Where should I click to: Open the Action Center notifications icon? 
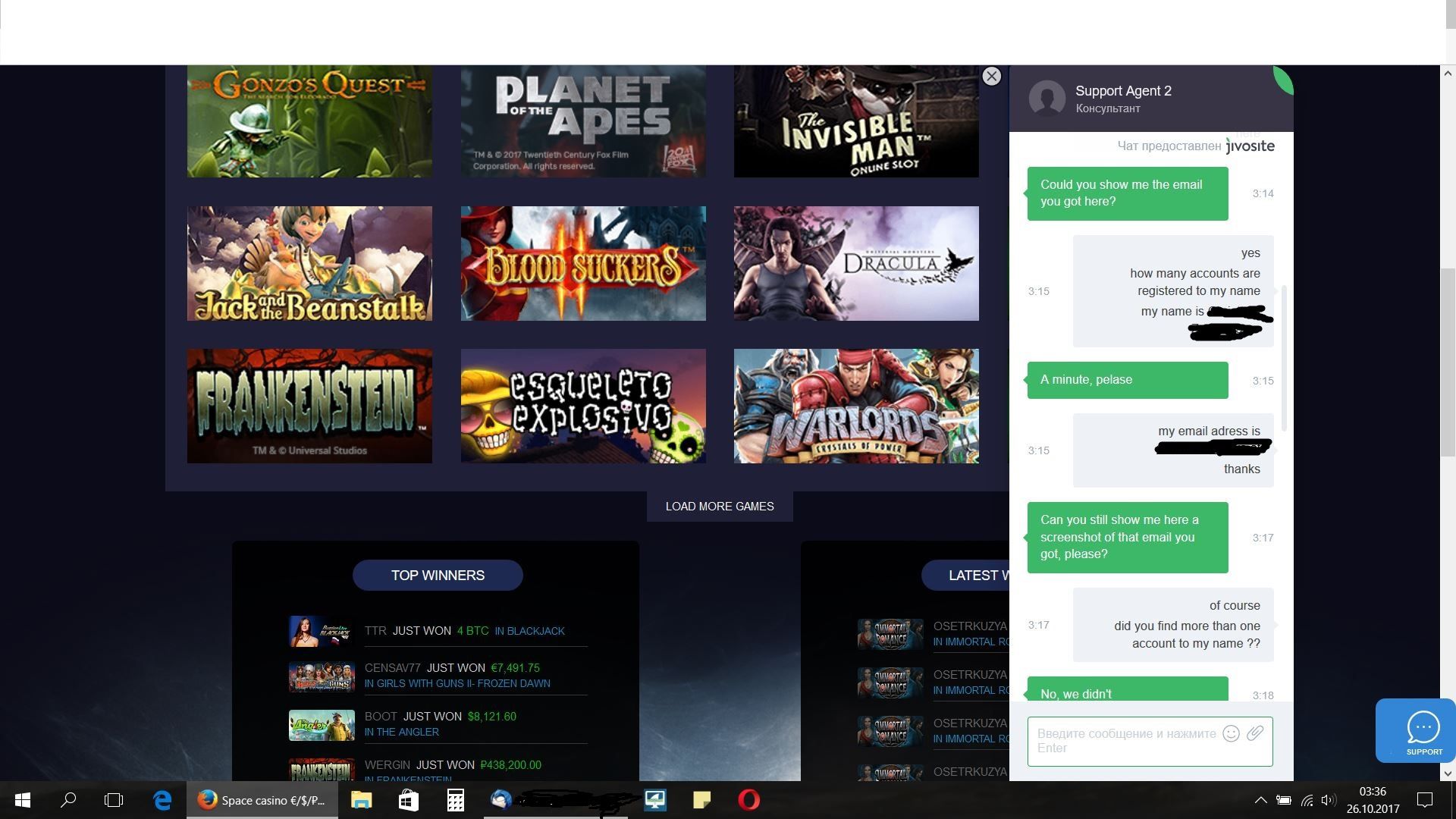(x=1425, y=800)
